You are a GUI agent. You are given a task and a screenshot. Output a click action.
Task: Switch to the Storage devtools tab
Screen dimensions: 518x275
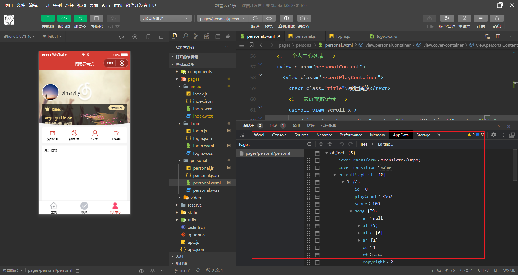point(423,135)
